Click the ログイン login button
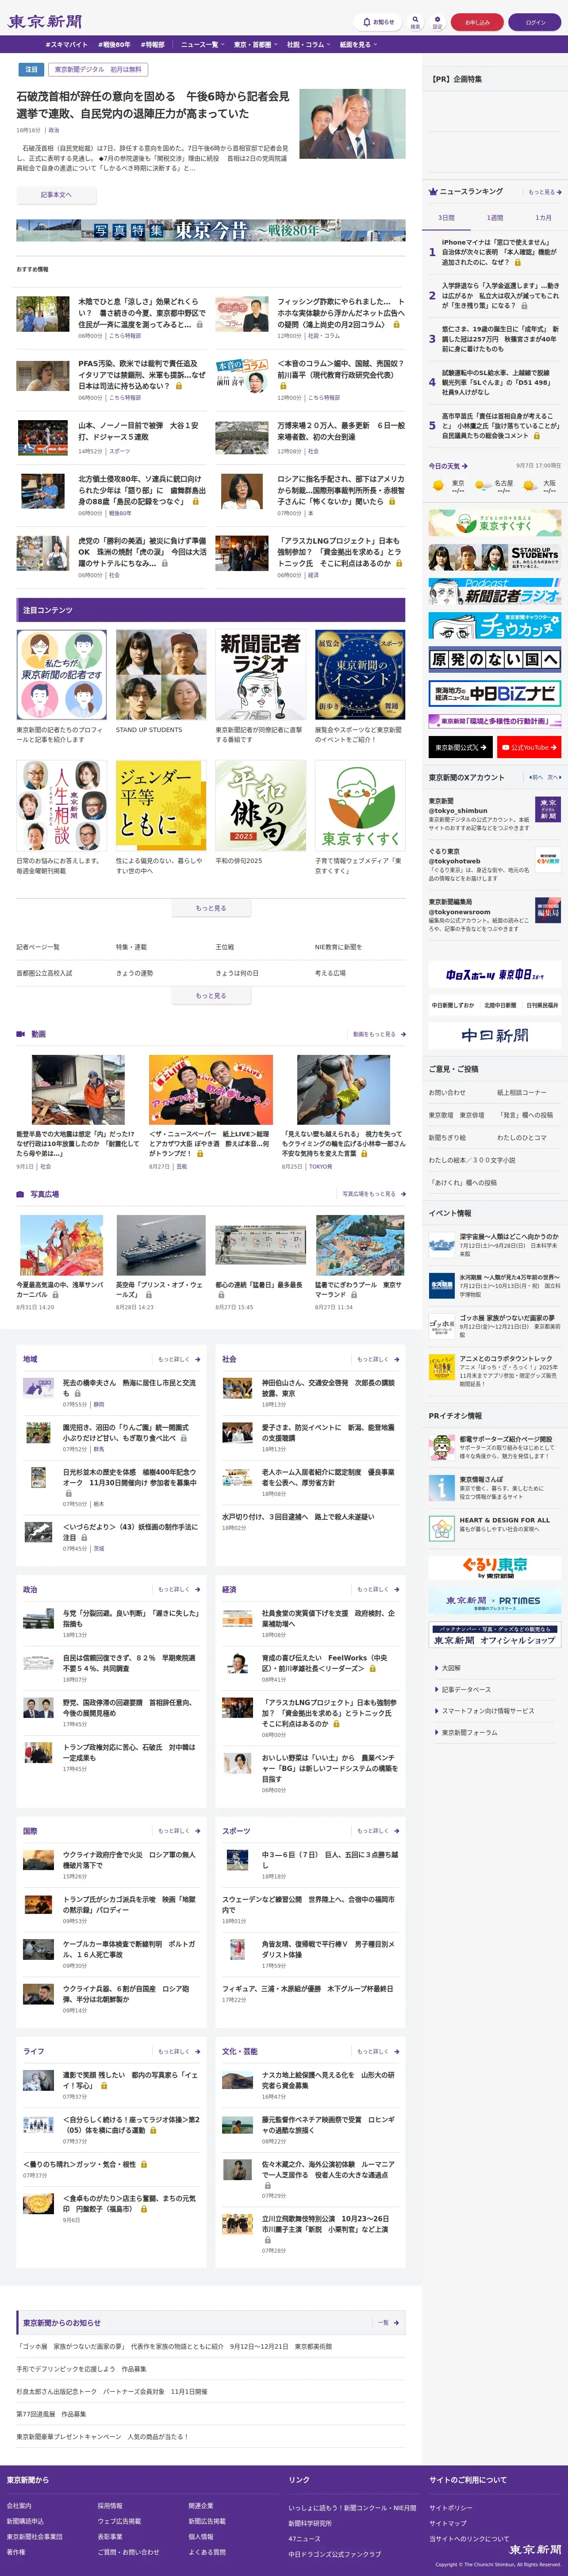Viewport: 568px width, 2576px height. click(535, 22)
